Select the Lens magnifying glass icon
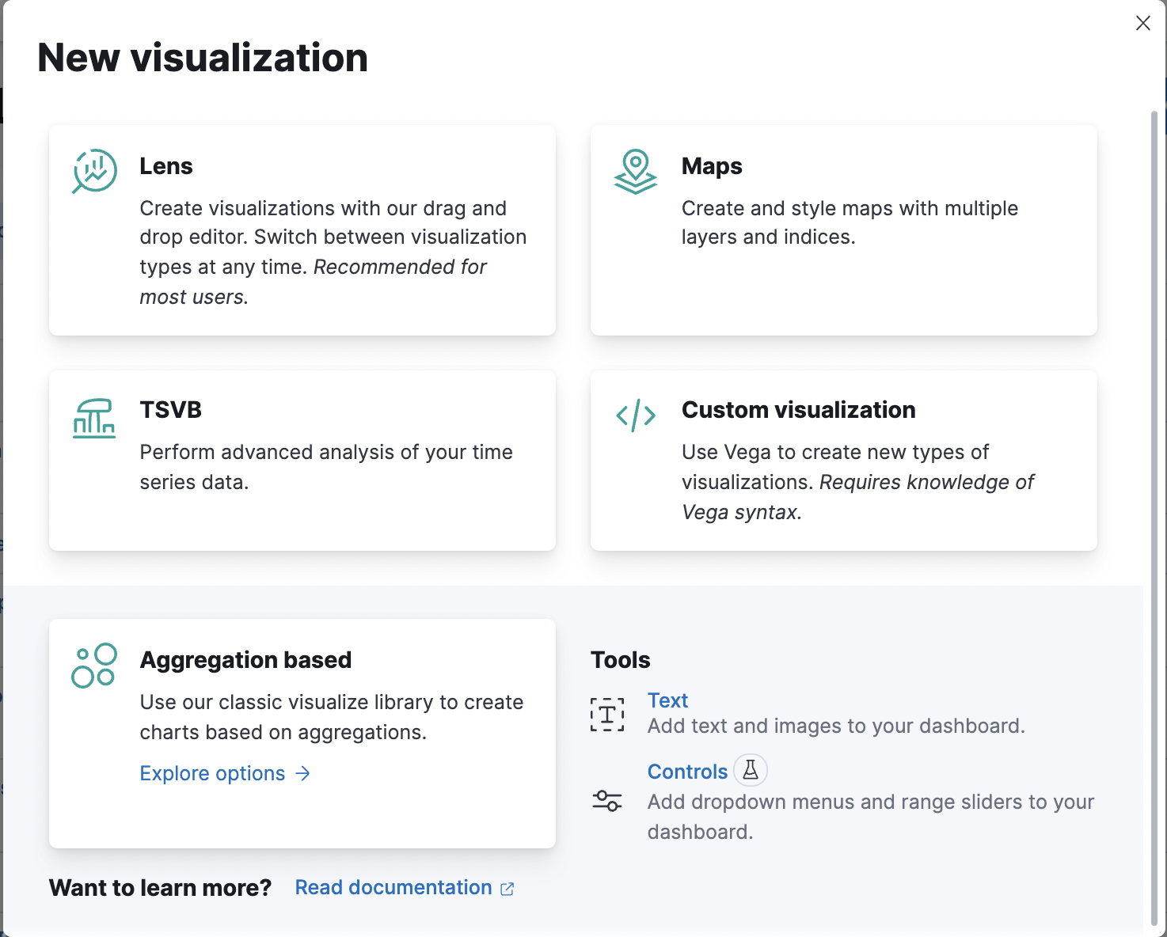Image resolution: width=1167 pixels, height=937 pixels. click(93, 170)
